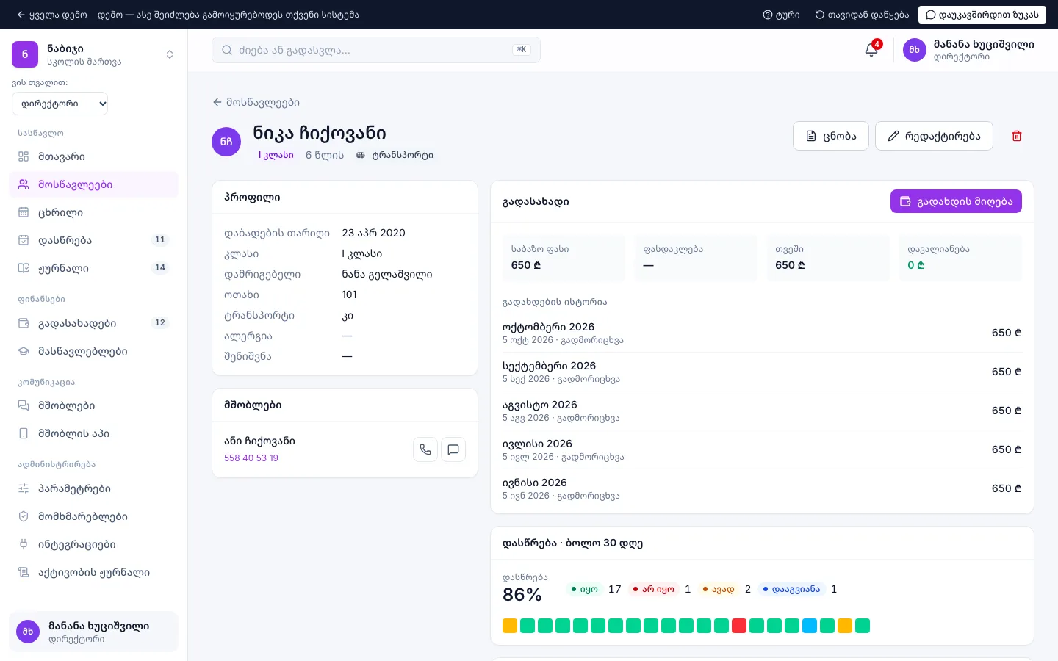Delete student with red trash icon
The height and width of the screenshot is (661, 1058).
(x=1017, y=136)
